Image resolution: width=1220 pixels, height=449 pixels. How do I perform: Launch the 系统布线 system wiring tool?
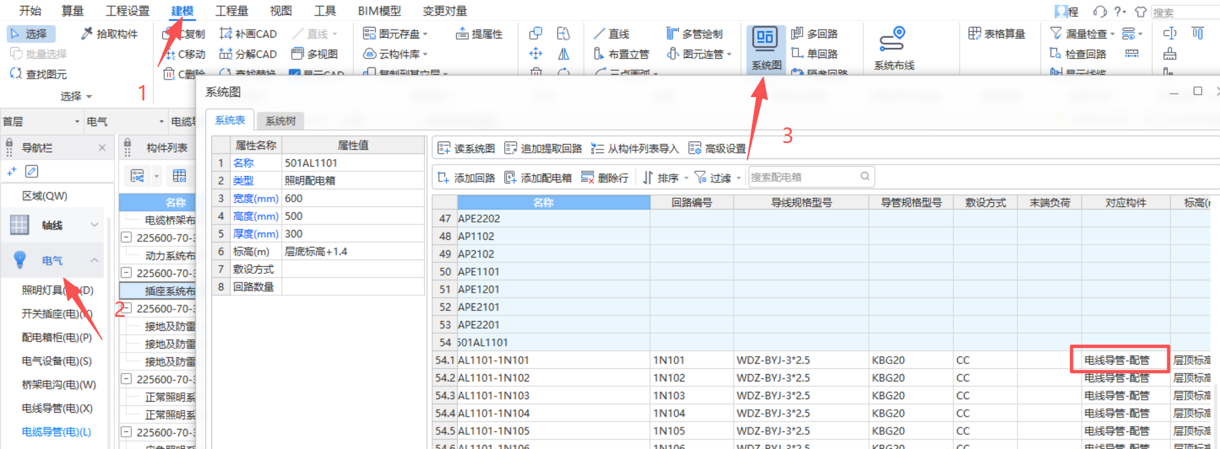pyautogui.click(x=894, y=49)
